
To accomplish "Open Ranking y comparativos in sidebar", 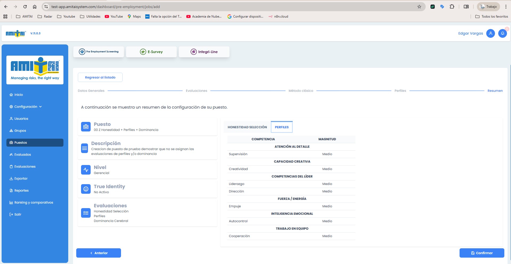I will [34, 203].
